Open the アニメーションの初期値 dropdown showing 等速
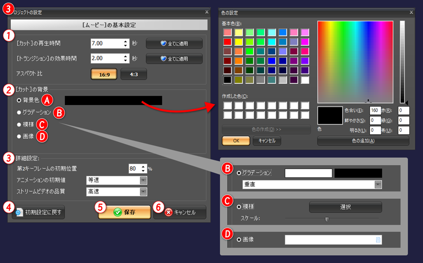The image size is (423, 263). coord(143,180)
